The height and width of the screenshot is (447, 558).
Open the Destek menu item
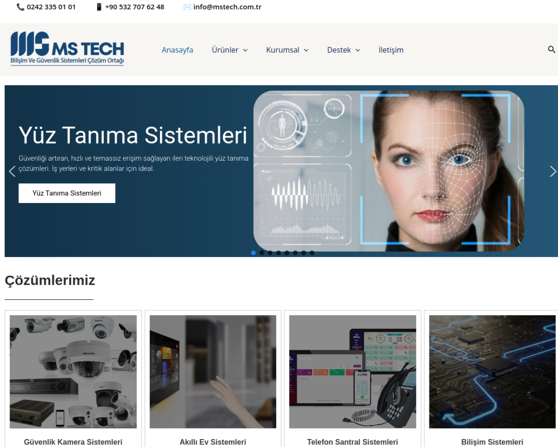click(x=339, y=50)
